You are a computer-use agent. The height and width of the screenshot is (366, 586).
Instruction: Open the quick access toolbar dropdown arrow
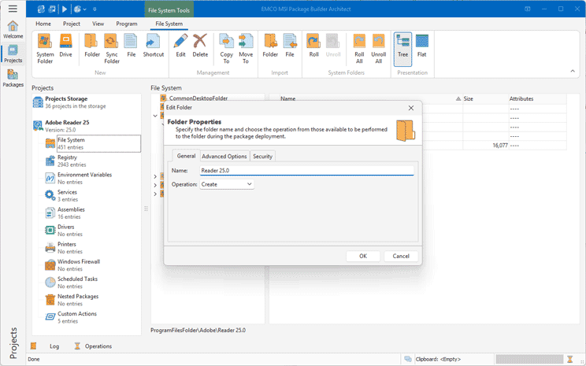(x=95, y=9)
